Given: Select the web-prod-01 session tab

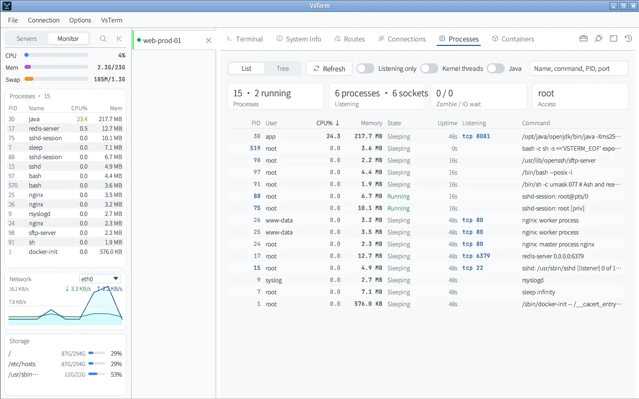Looking at the screenshot, I should tap(175, 40).
